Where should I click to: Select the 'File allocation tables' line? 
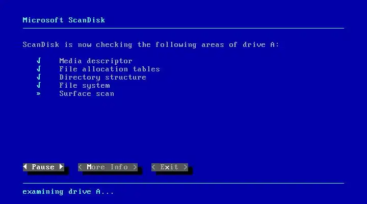point(110,69)
